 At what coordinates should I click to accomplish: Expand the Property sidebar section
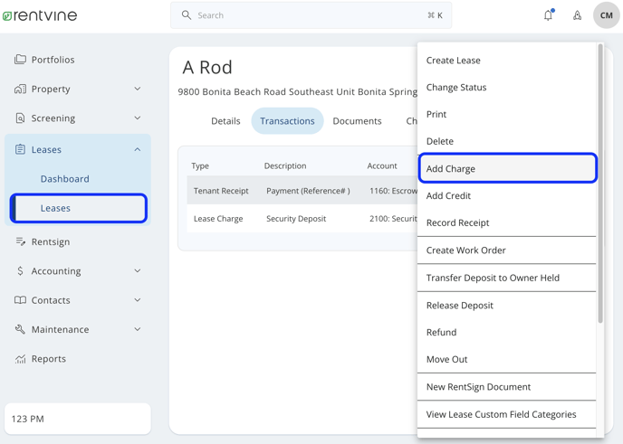(x=138, y=89)
